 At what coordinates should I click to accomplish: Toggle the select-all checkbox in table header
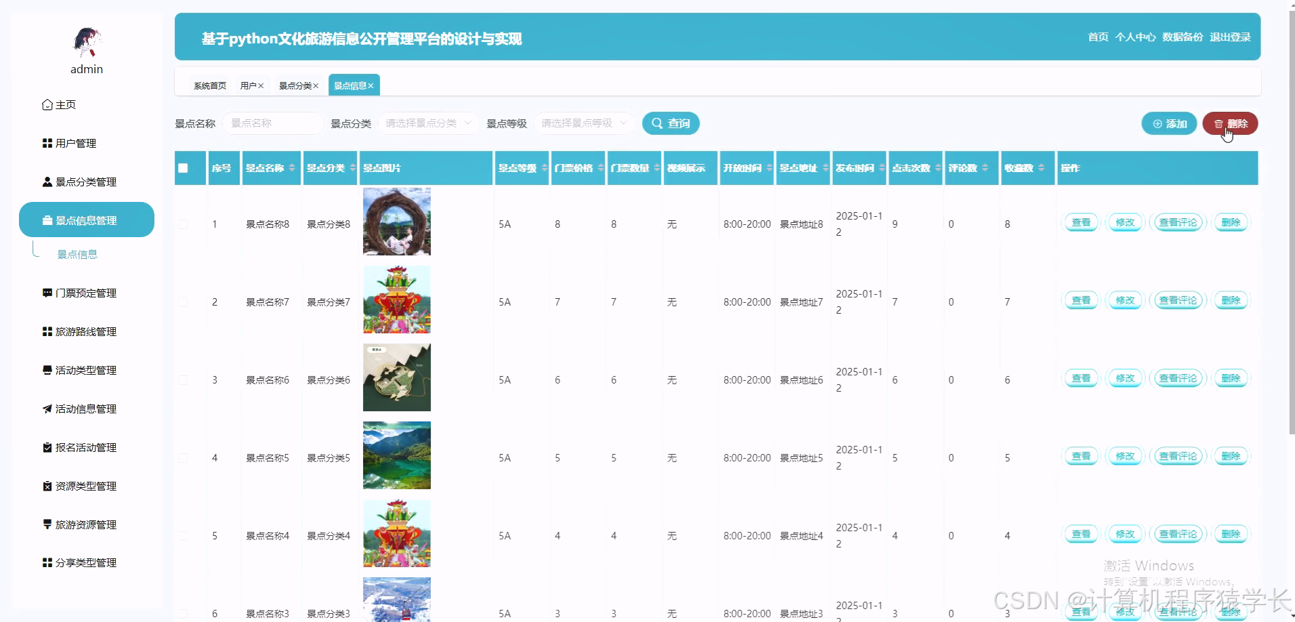pos(183,168)
